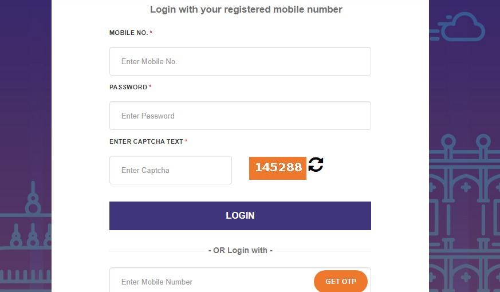Request a code with the GET OTP button
500x292 pixels.
tap(341, 282)
